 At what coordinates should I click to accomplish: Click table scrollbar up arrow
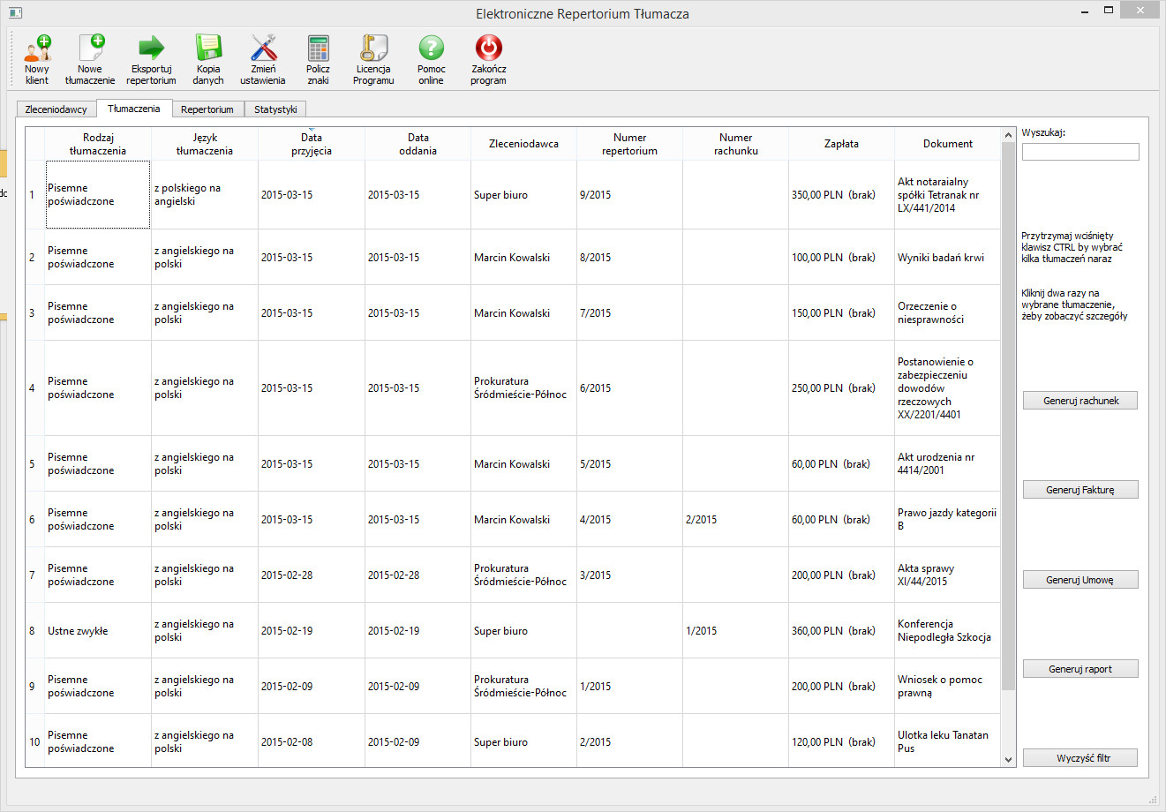[1009, 135]
